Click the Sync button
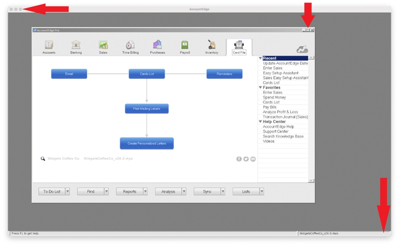This screenshot has width=399, height=246. pos(207,191)
